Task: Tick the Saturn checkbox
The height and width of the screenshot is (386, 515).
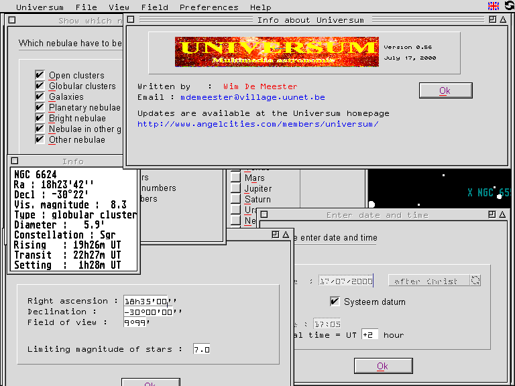Action: pos(235,200)
